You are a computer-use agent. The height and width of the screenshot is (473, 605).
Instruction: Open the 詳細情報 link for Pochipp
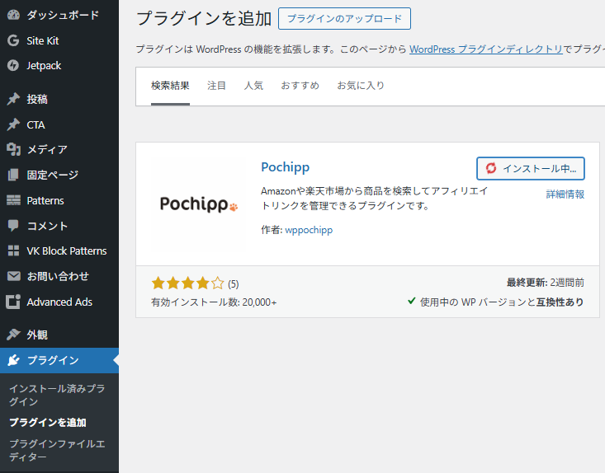click(565, 194)
